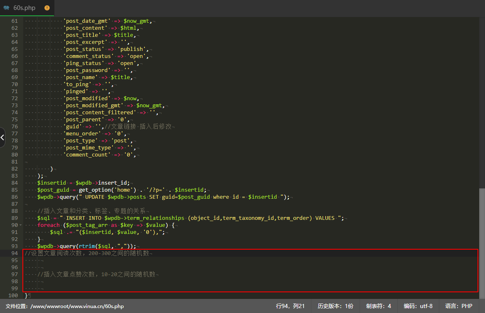Click rtrim function call on line 93
The image size is (485, 313).
pyautogui.click(x=87, y=246)
